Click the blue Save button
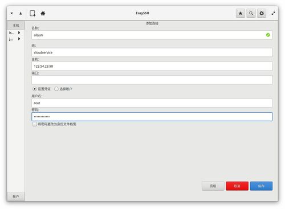The height and width of the screenshot is (209, 285). tap(261, 186)
